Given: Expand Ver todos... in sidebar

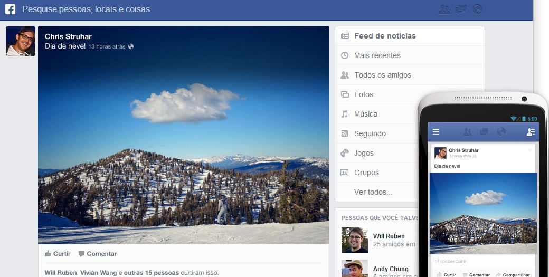Looking at the screenshot, I should pos(373,192).
